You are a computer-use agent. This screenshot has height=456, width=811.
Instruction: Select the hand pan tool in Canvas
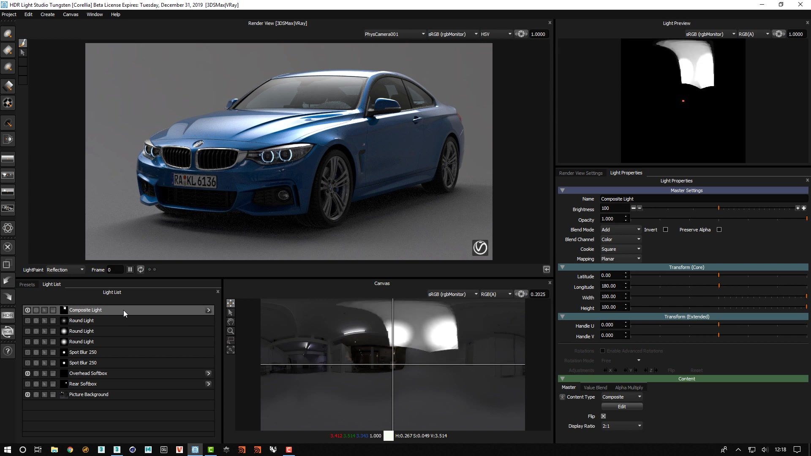coord(231,322)
